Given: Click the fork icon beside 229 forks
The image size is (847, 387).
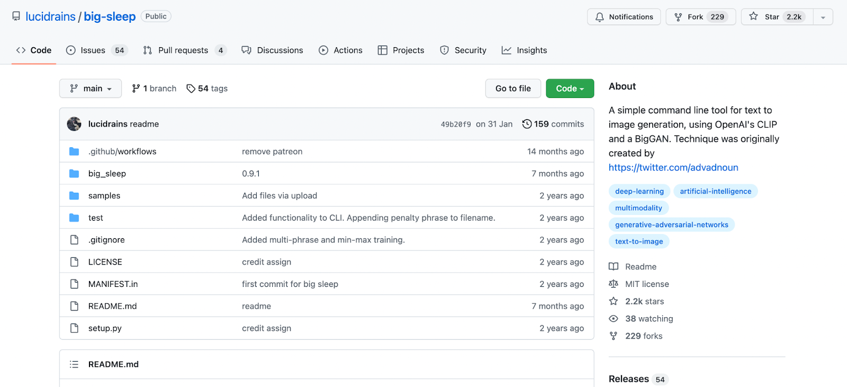Looking at the screenshot, I should [x=614, y=336].
